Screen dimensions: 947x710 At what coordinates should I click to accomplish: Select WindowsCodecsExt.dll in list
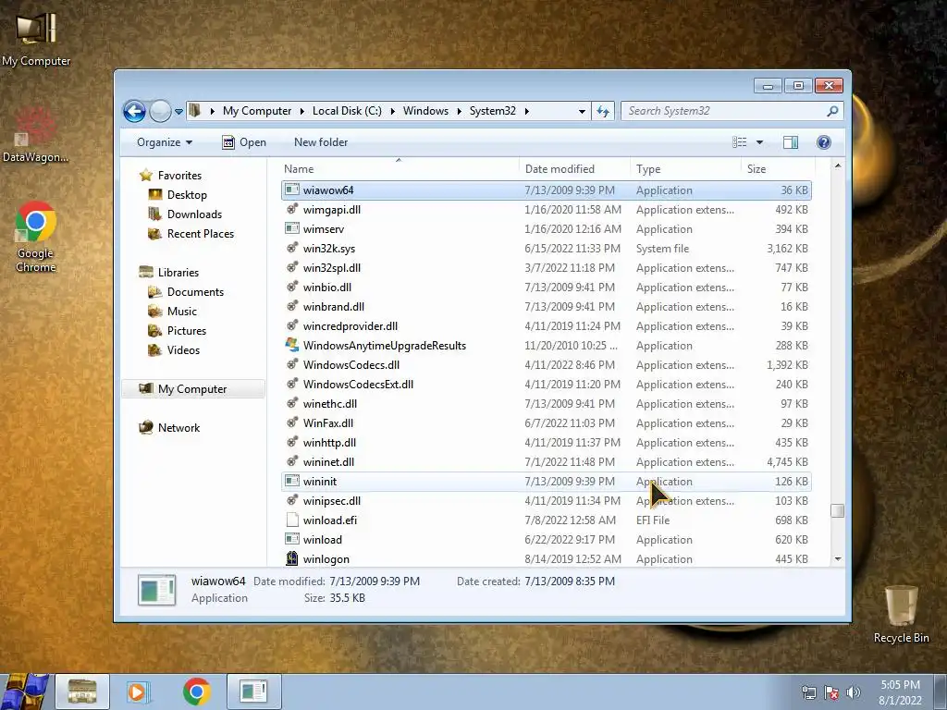[x=546, y=385]
